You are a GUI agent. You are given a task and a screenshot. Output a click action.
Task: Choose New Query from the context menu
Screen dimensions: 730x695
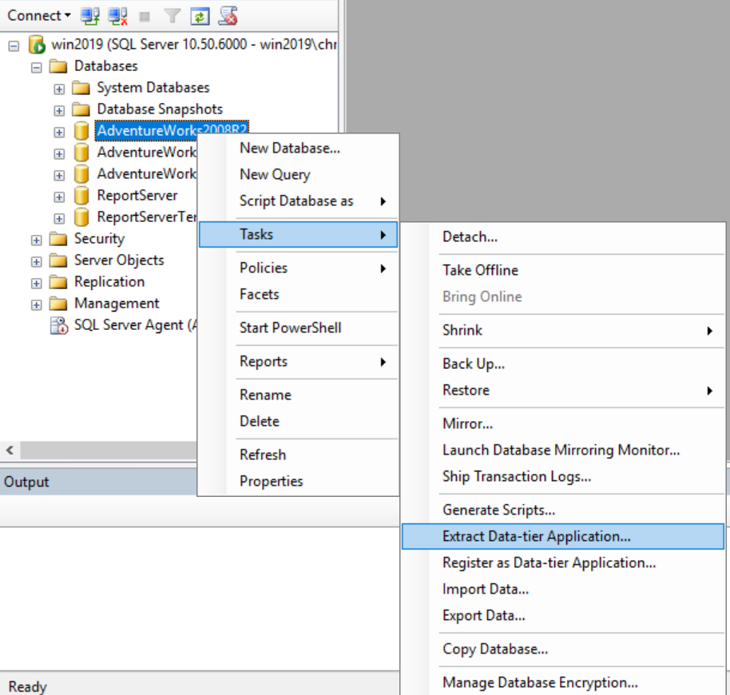click(x=275, y=174)
